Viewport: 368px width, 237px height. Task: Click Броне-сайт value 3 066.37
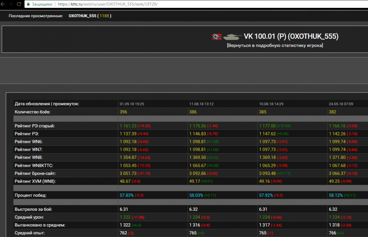(x=337, y=173)
